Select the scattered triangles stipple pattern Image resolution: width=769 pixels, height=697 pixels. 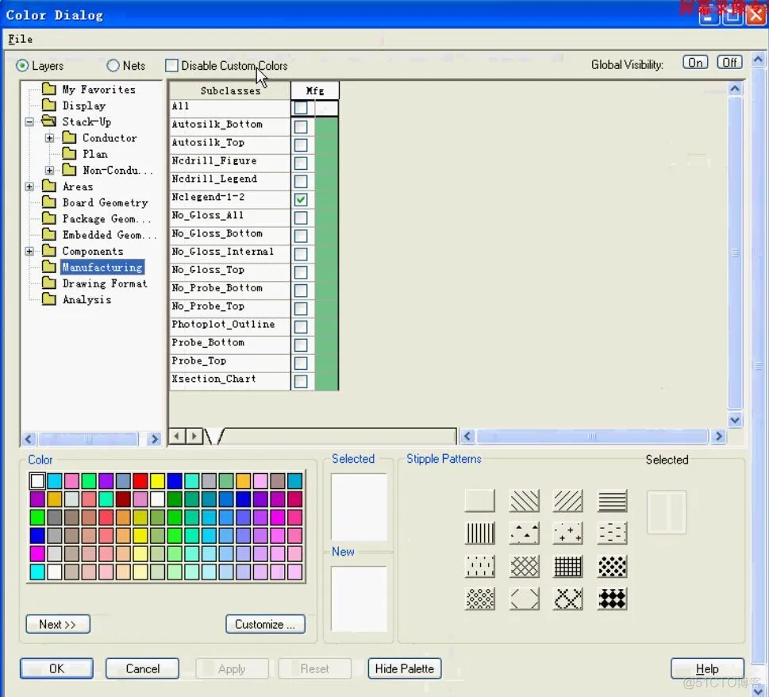pos(525,533)
